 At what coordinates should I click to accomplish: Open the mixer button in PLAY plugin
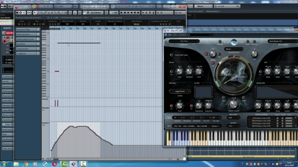247,41
